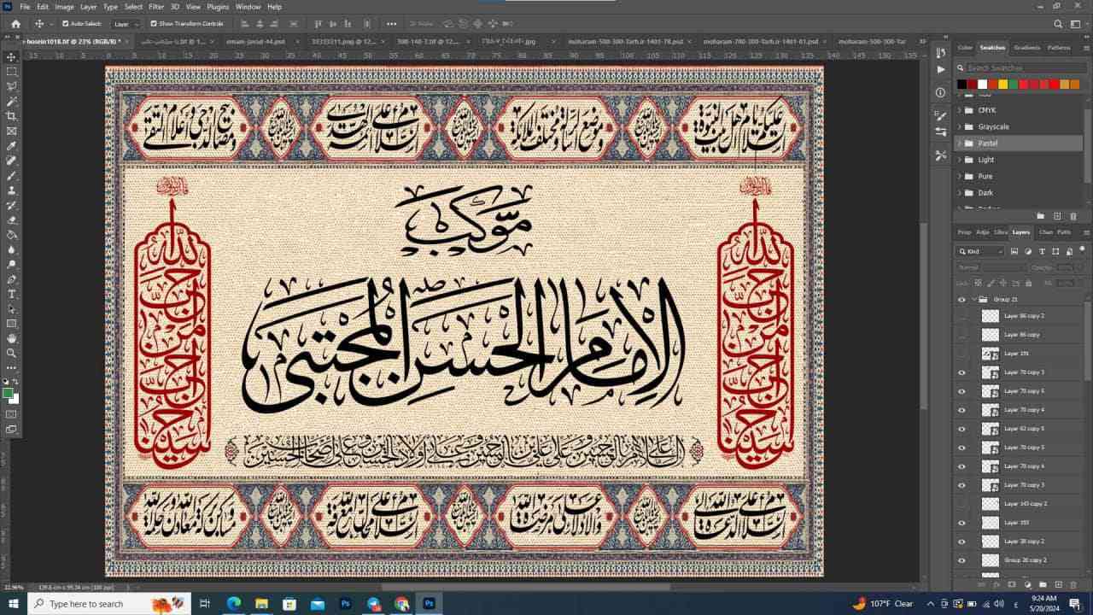Screen dimensions: 1093x615
Task: Open the Create new layer icon
Action: (1058, 584)
